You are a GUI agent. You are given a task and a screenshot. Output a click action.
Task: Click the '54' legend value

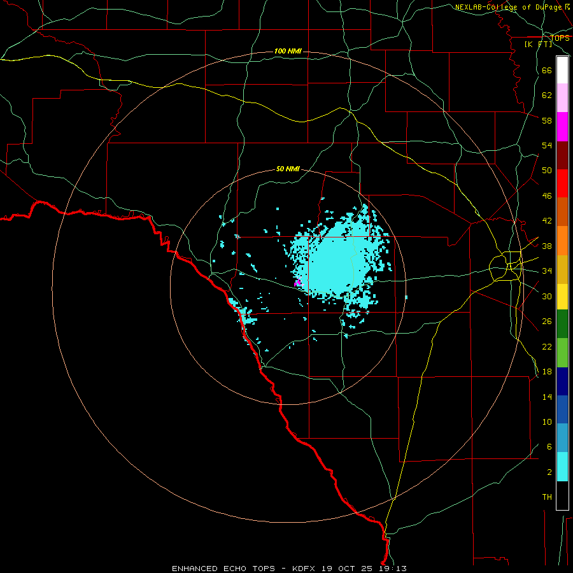[x=547, y=145]
